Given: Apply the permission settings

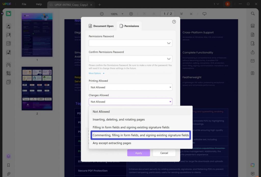Looking at the screenshot, I should 138,153.
